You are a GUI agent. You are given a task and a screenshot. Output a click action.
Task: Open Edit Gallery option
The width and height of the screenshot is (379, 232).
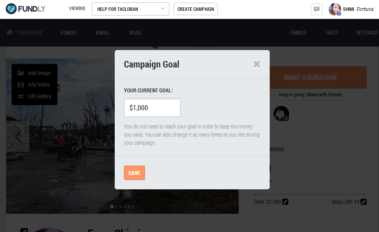click(x=34, y=96)
